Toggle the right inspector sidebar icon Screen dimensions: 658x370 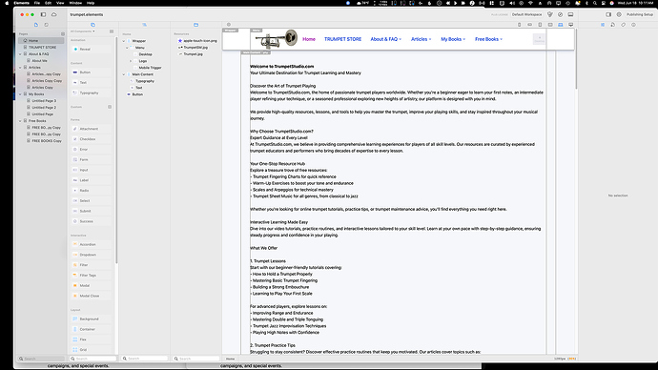coord(608,14)
